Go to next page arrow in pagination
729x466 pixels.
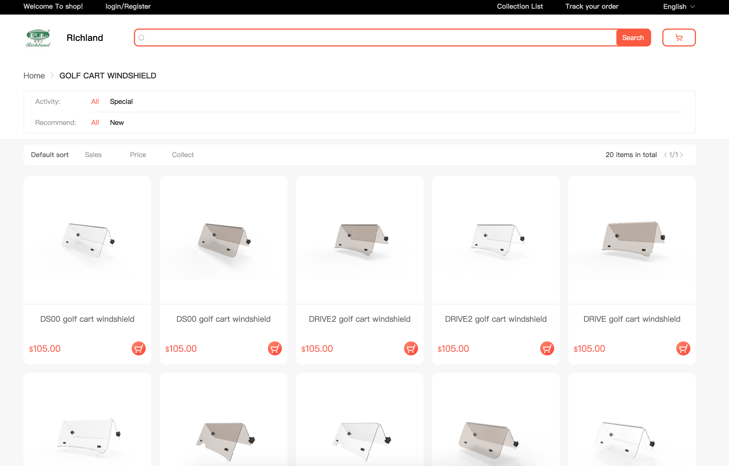click(x=681, y=155)
